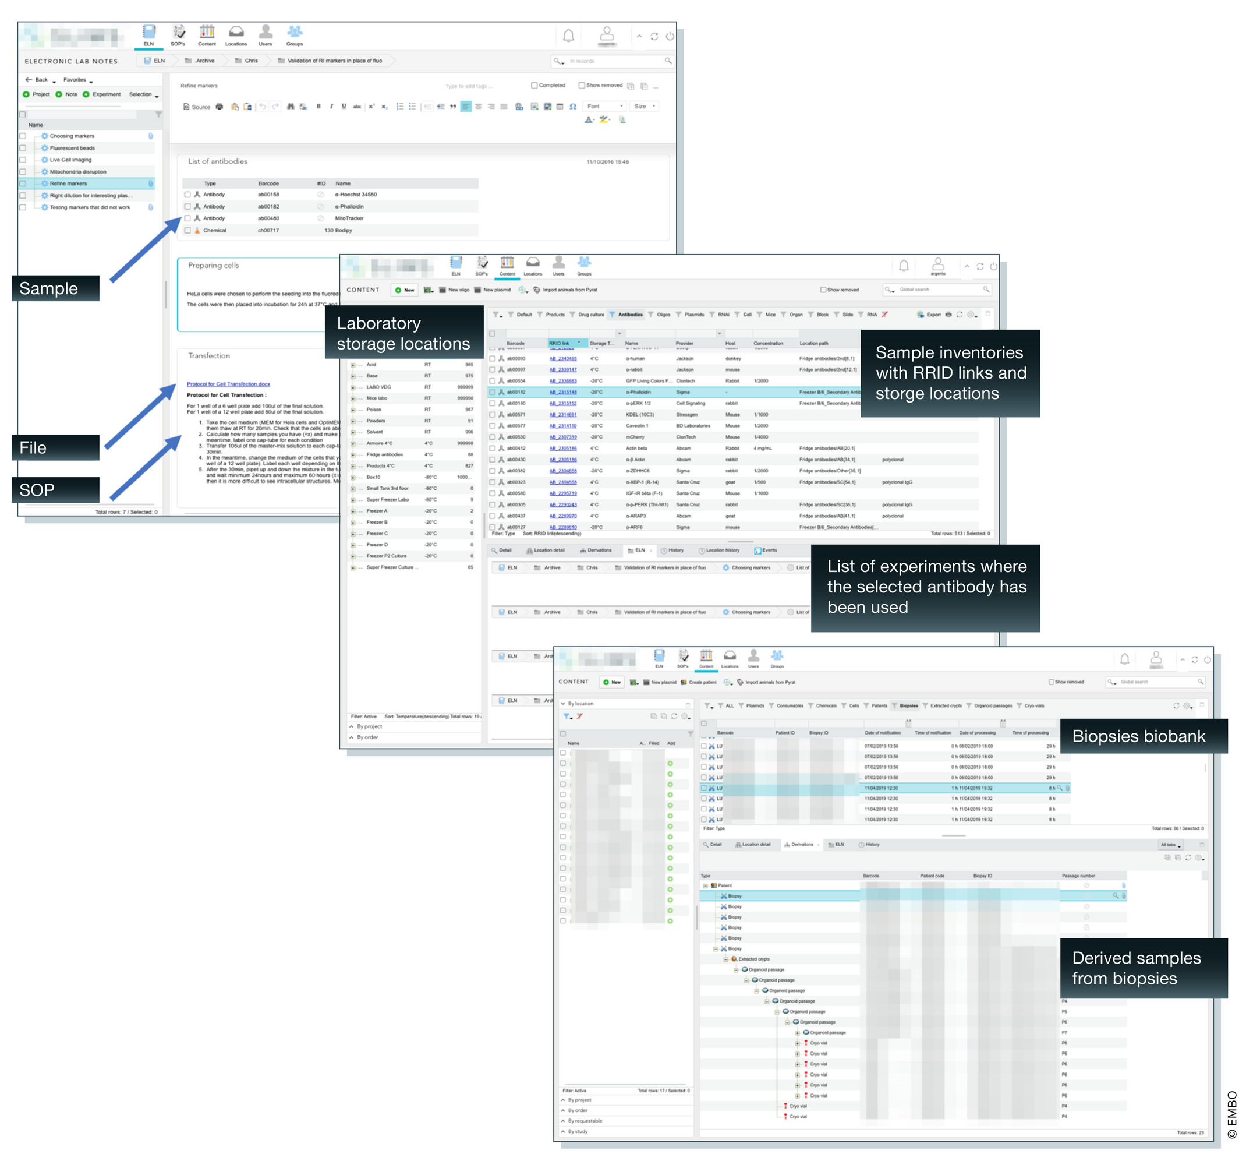Select Biopsies filter tab in biobank window

[x=904, y=707]
